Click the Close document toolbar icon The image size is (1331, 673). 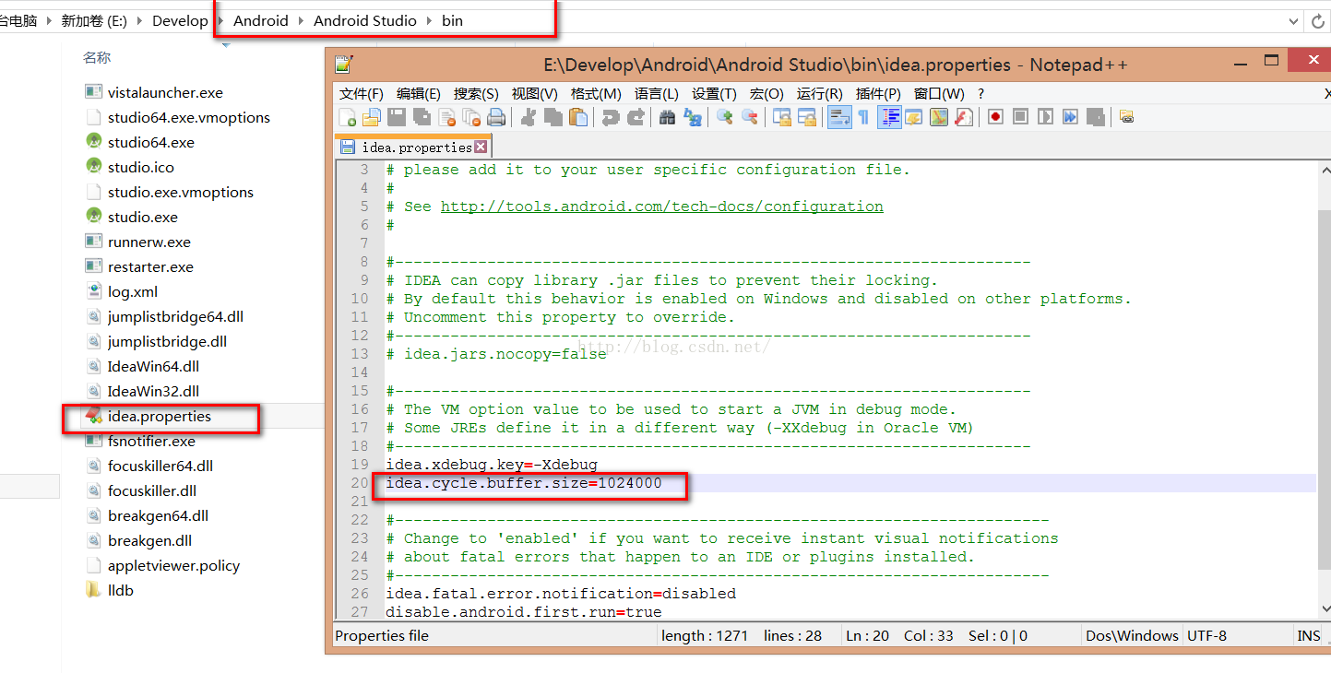446,117
